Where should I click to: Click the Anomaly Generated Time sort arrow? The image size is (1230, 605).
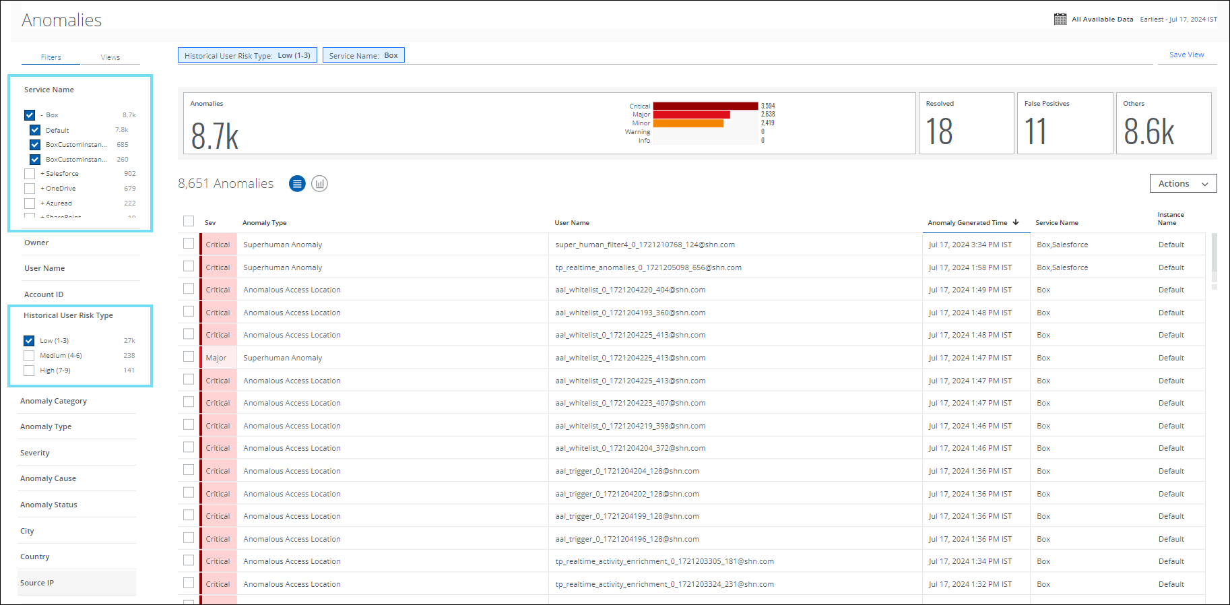(1016, 222)
